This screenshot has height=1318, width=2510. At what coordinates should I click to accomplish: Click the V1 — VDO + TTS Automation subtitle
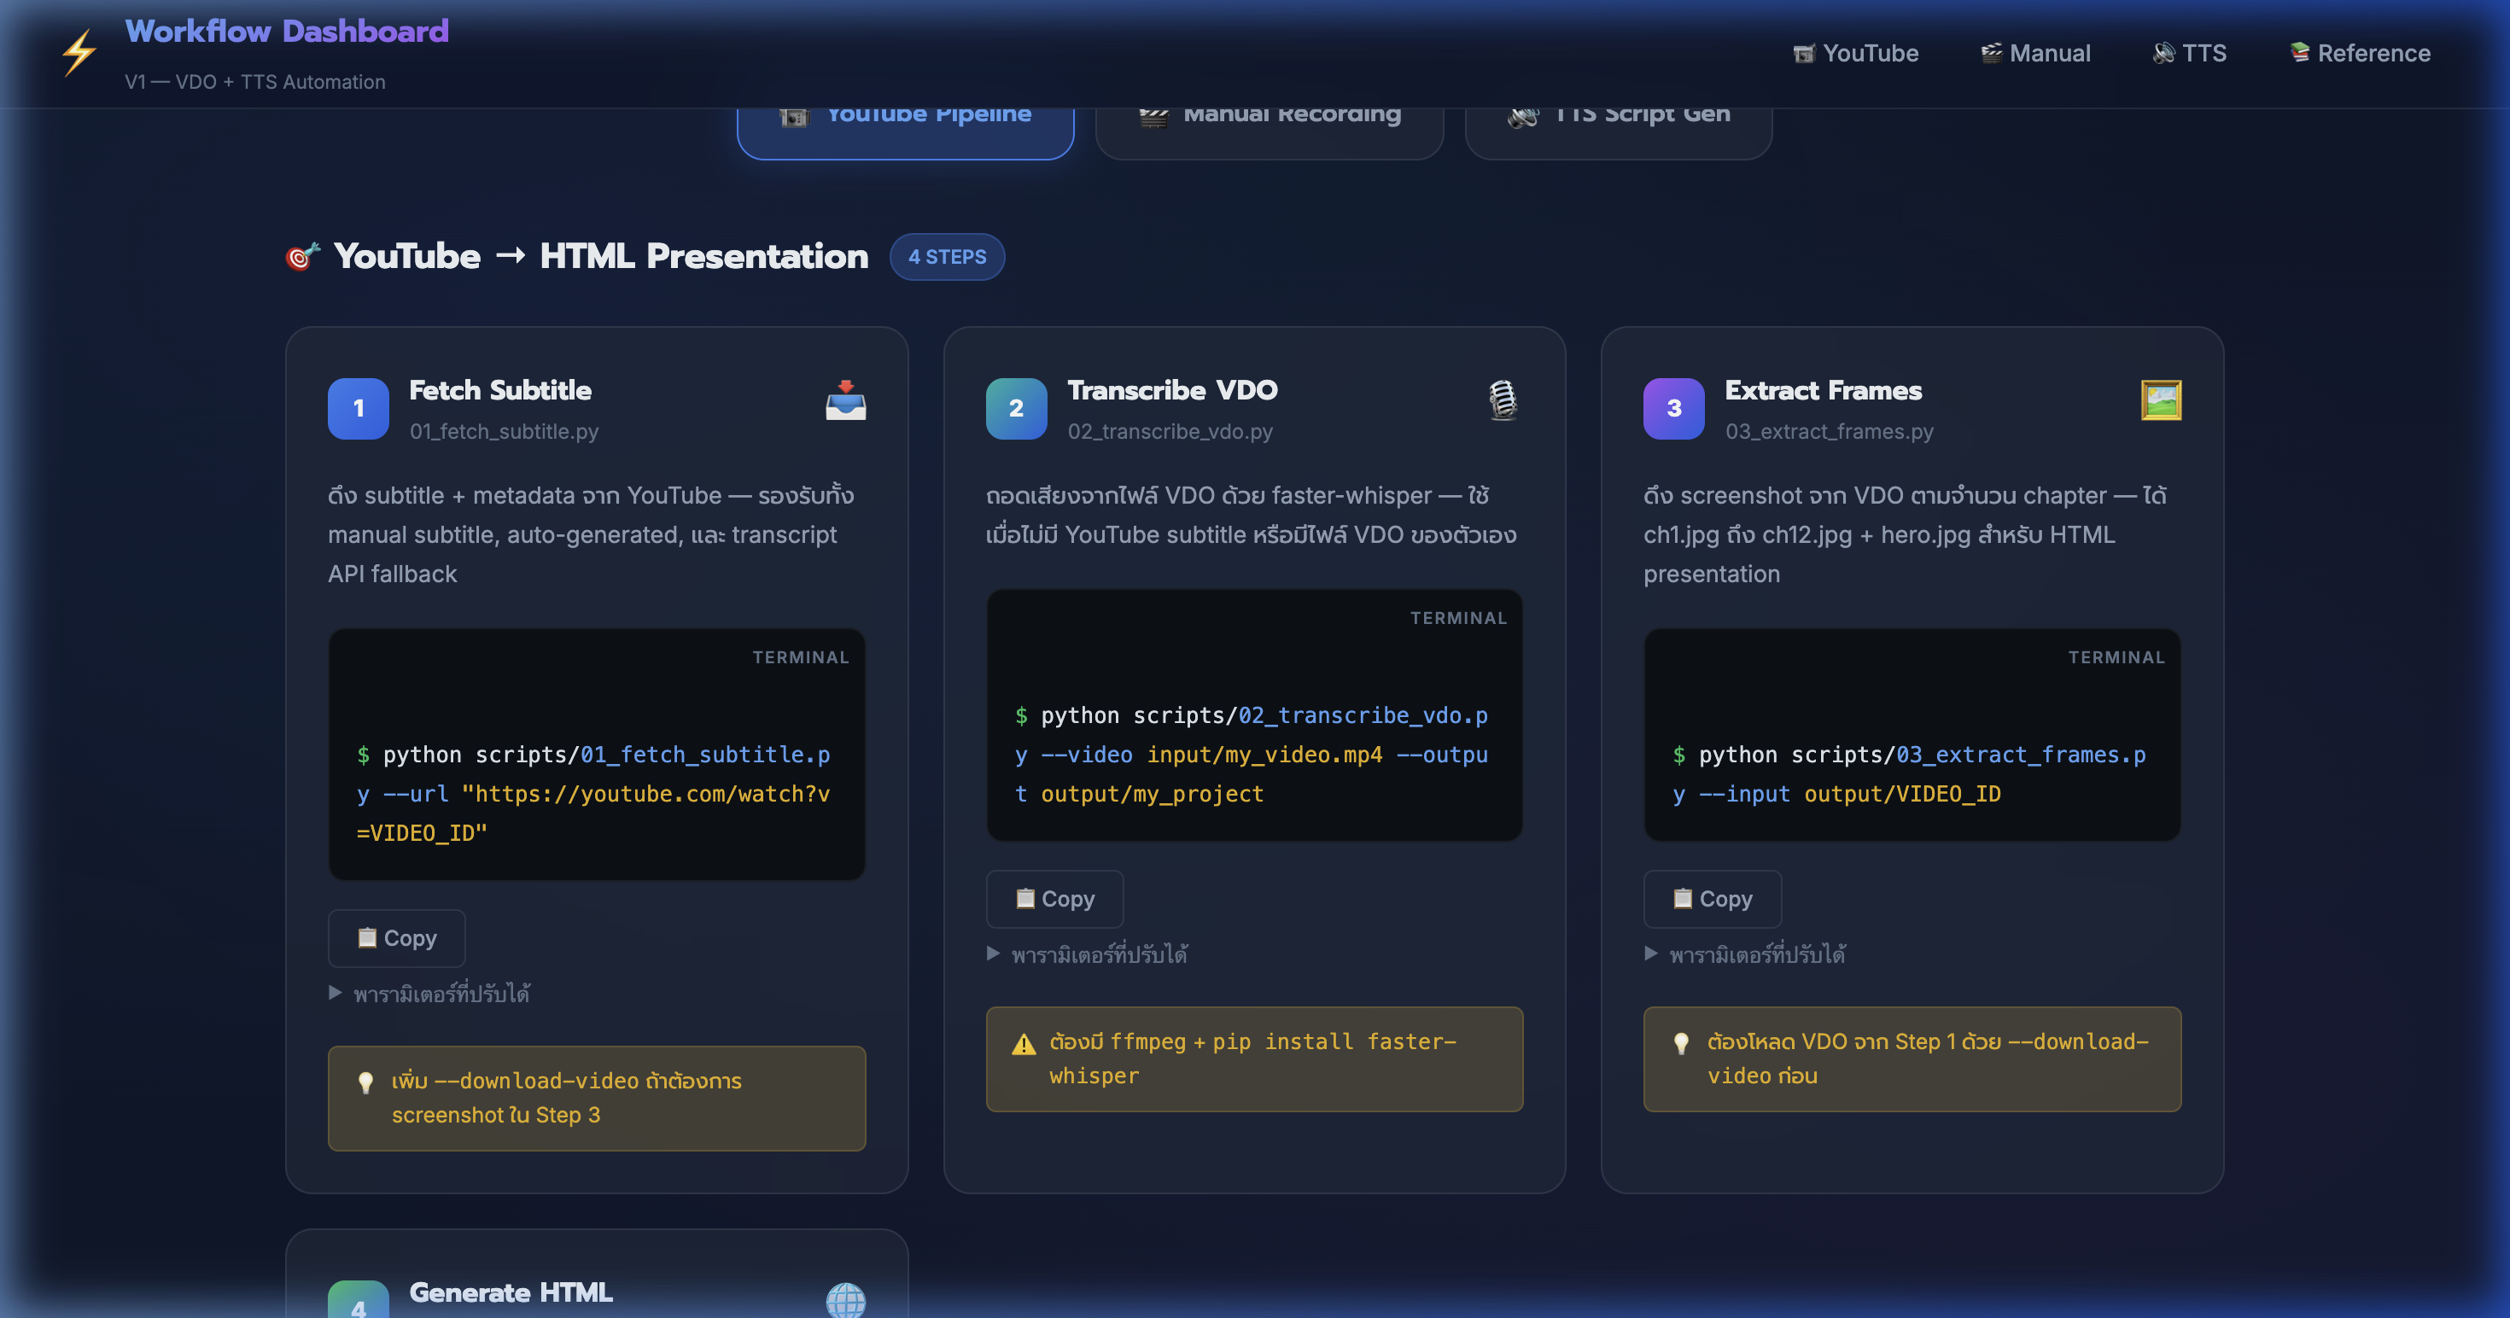(255, 82)
